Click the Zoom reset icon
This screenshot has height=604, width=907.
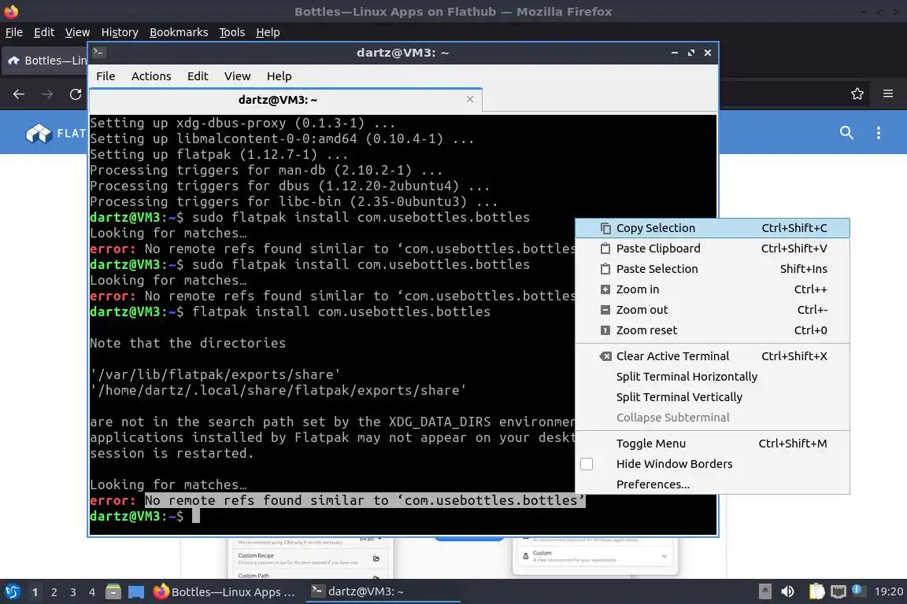click(605, 330)
